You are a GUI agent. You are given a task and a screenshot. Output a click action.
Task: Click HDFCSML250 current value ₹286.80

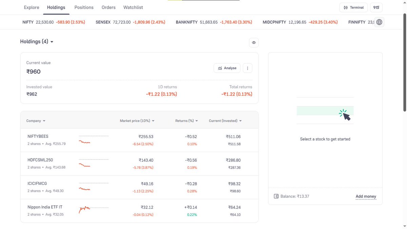(x=233, y=160)
